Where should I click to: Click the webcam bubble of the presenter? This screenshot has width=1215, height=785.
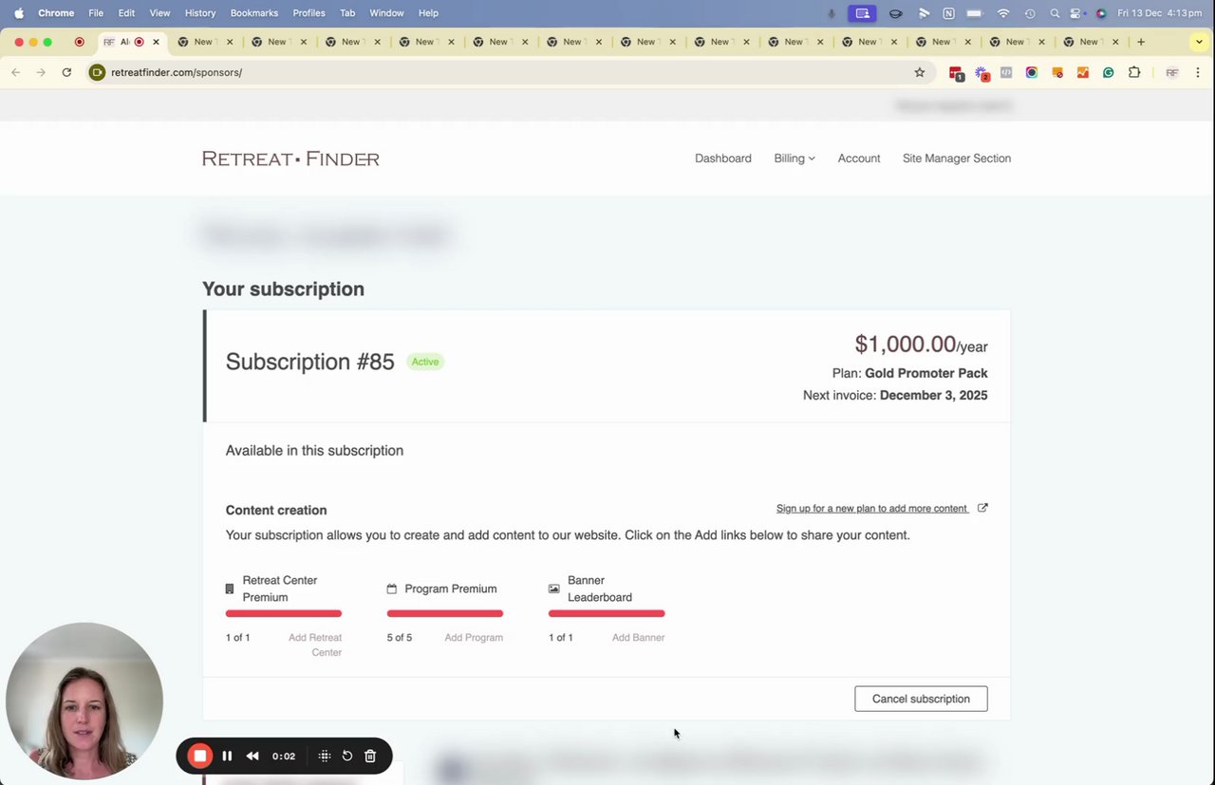click(x=84, y=701)
